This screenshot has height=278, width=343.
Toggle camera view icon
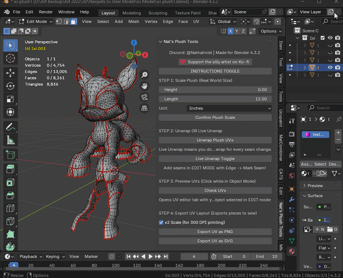pos(144,97)
